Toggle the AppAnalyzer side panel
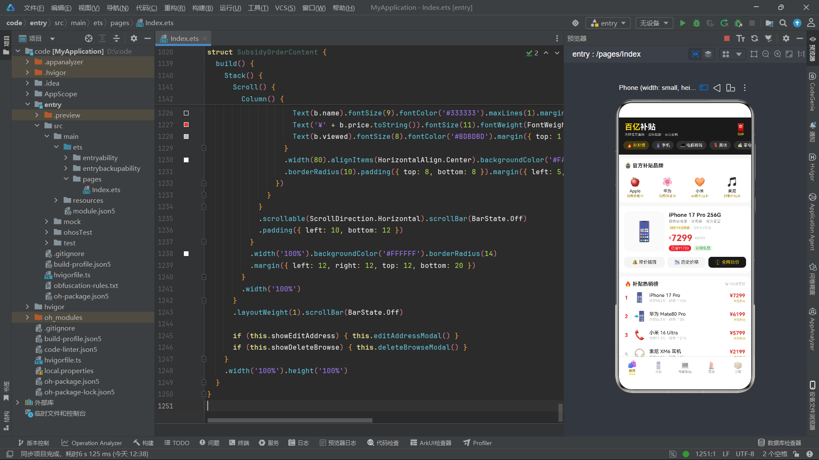 coord(813,329)
